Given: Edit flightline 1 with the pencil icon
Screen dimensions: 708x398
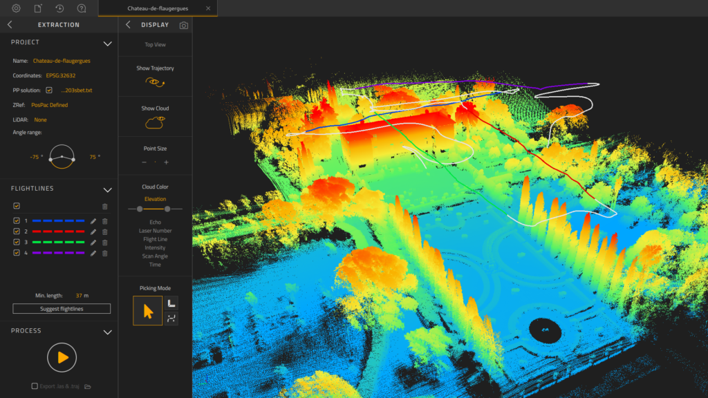Looking at the screenshot, I should pyautogui.click(x=93, y=220).
